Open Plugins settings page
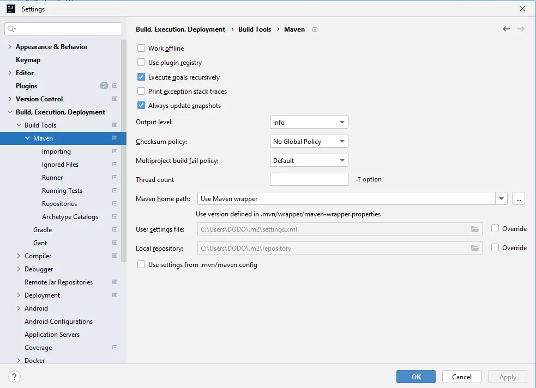Viewport: 536px width, 388px height. point(26,86)
